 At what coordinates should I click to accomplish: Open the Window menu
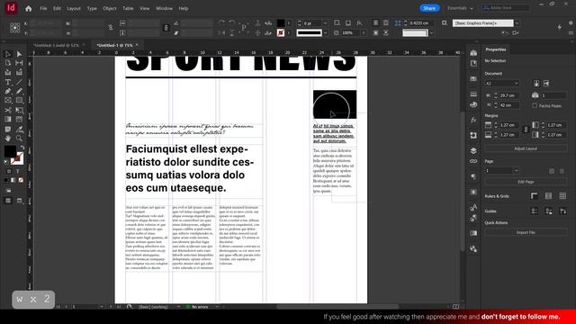point(164,8)
